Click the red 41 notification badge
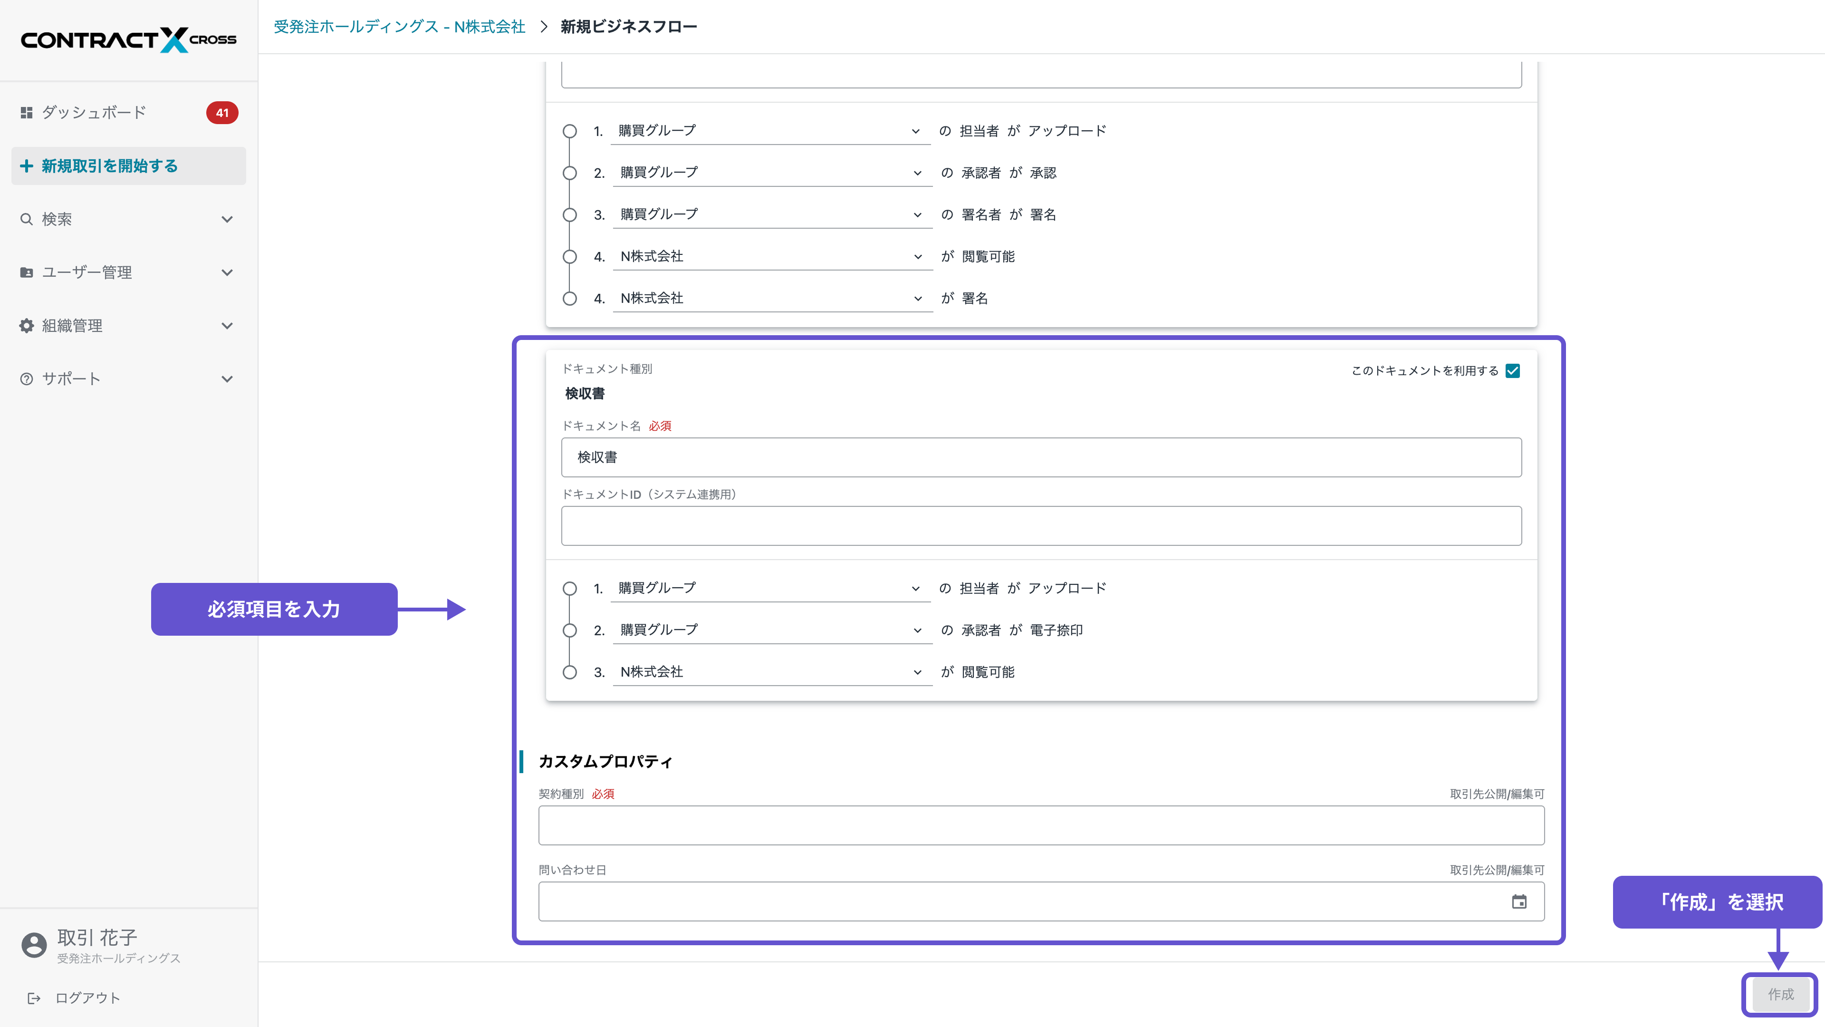Image resolution: width=1825 pixels, height=1027 pixels. coord(222,113)
